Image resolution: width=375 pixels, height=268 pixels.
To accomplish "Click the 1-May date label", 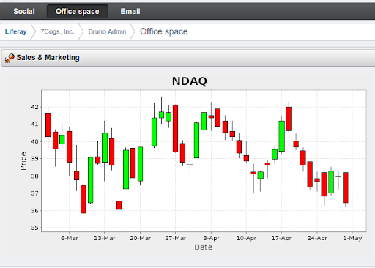I will (352, 238).
